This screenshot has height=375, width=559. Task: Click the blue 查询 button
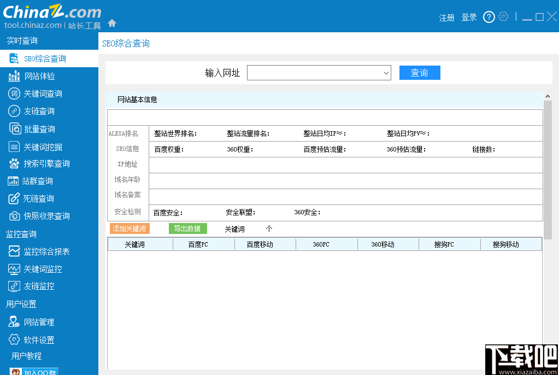click(x=420, y=72)
